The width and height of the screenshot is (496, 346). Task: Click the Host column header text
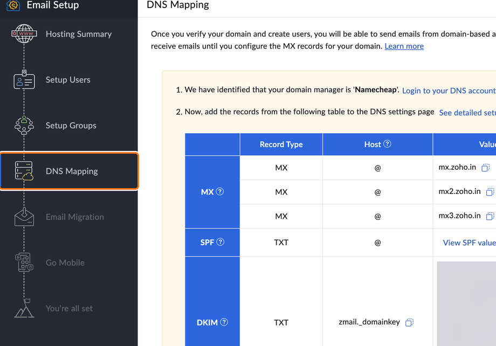tap(373, 144)
